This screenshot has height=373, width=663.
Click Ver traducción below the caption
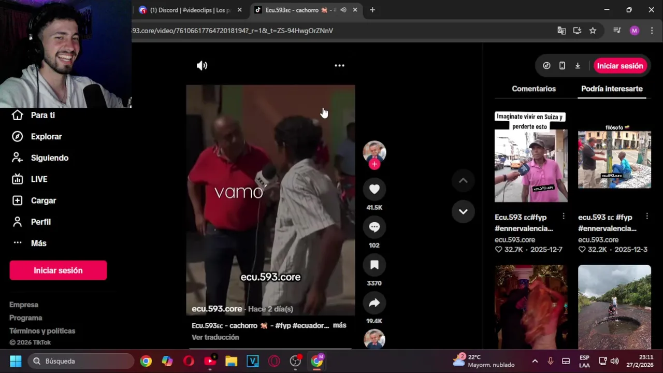(215, 337)
